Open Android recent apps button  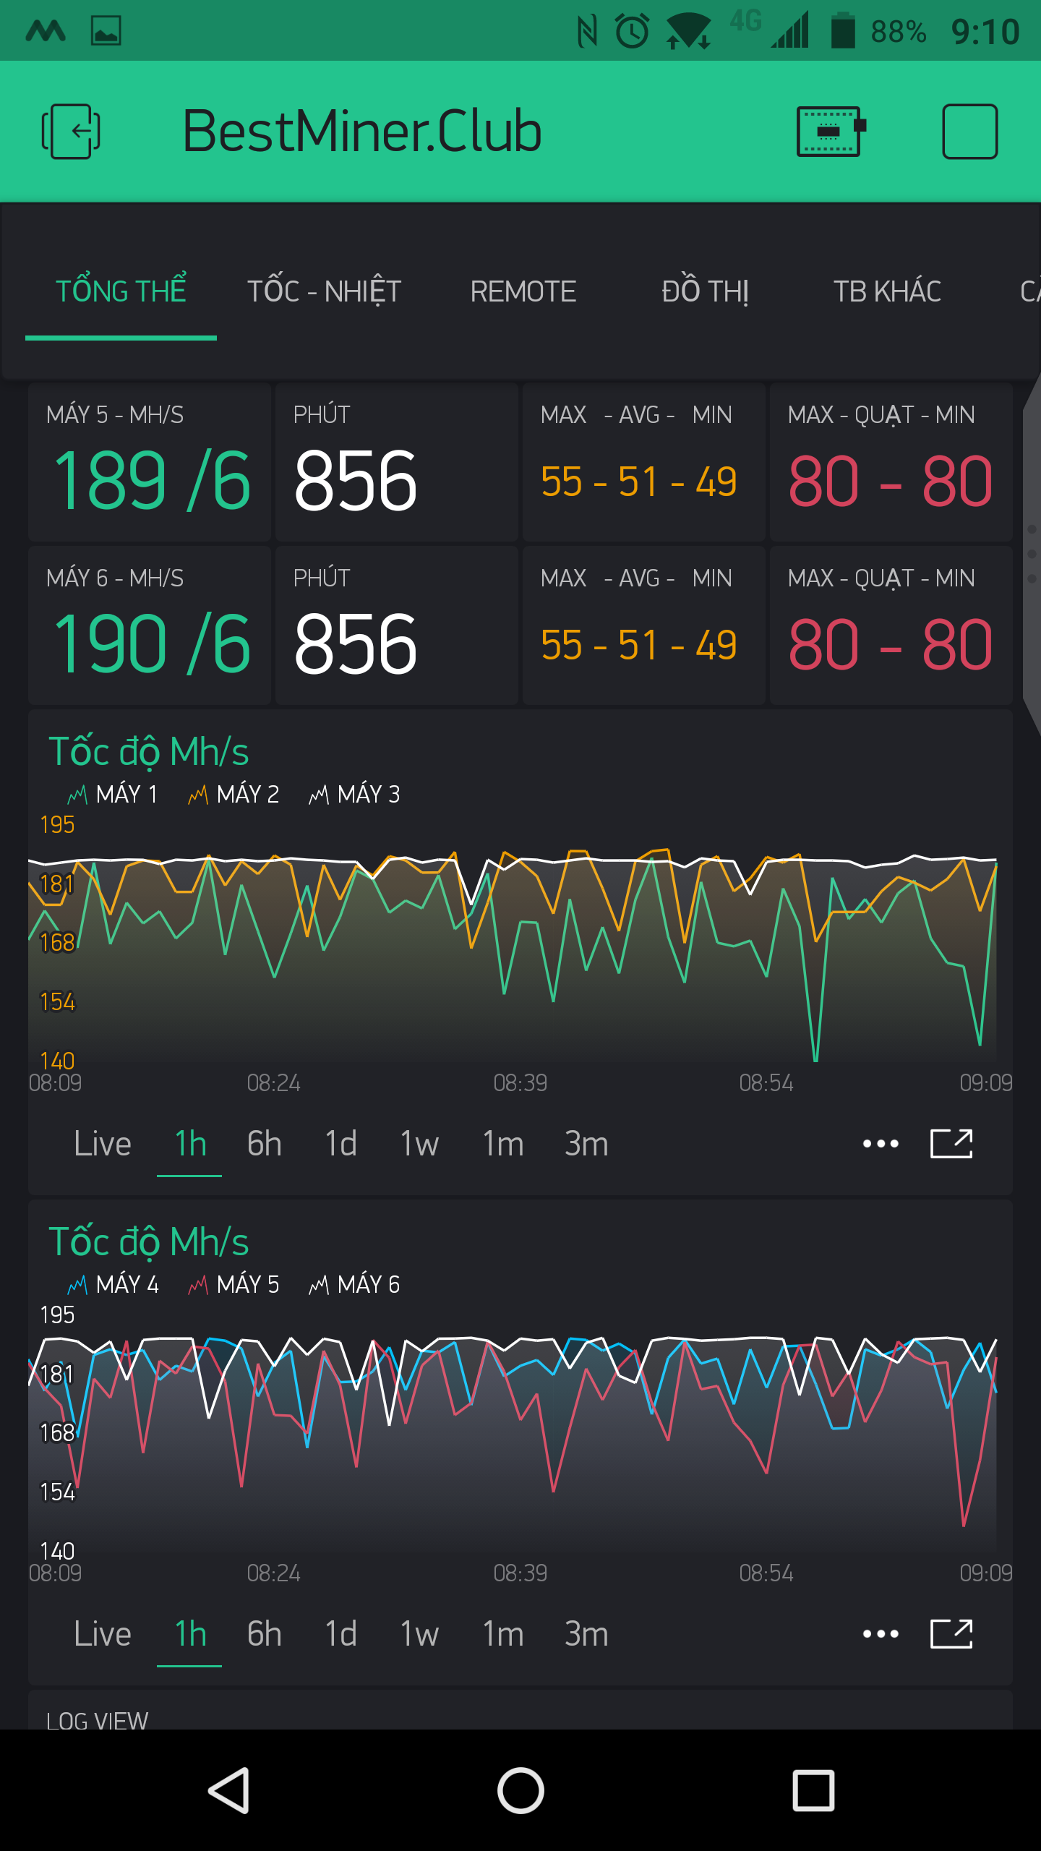click(813, 1790)
